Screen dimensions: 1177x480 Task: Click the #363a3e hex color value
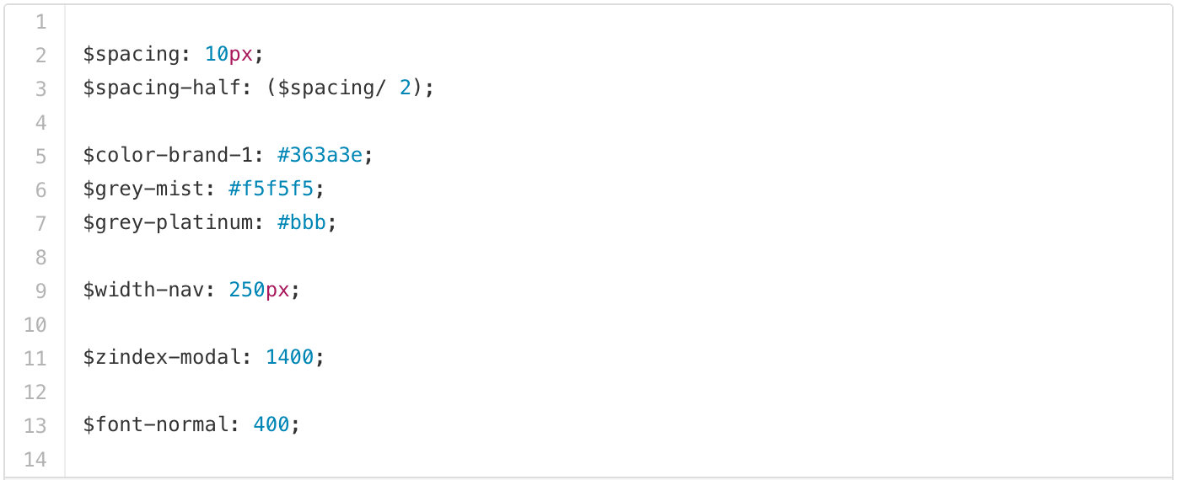tap(324, 156)
